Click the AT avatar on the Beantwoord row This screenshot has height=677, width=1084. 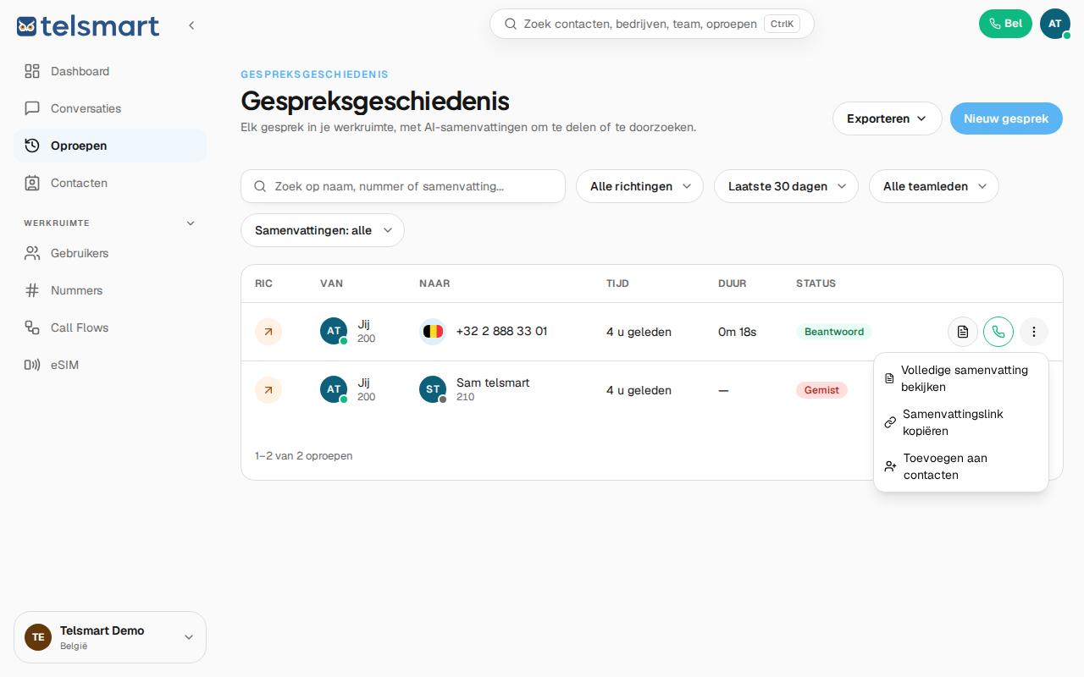[334, 331]
